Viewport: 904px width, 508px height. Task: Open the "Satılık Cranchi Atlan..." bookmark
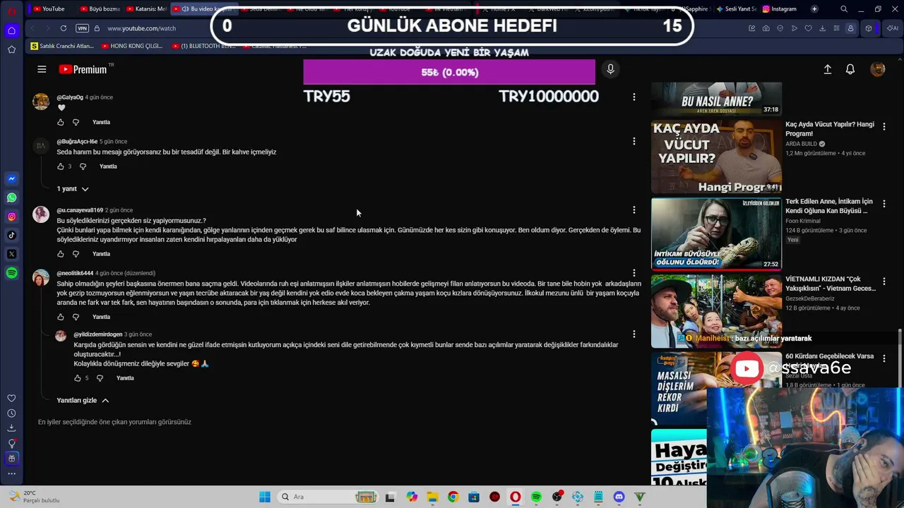click(62, 46)
